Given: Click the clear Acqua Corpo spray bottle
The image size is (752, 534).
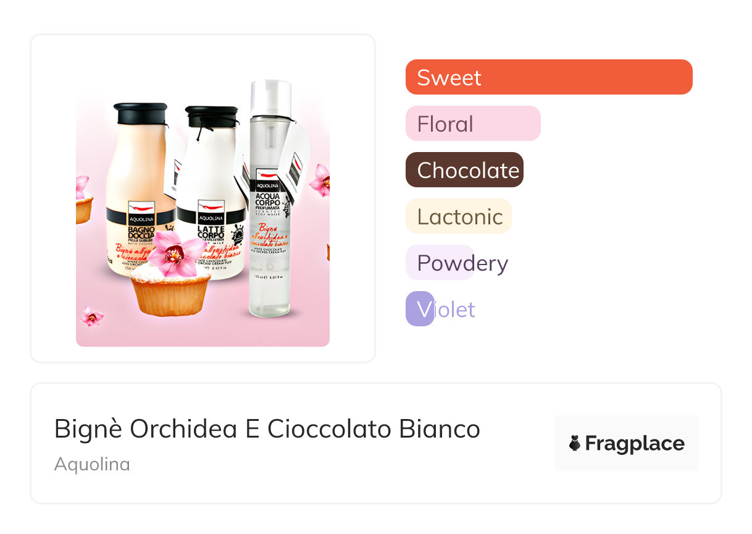Looking at the screenshot, I should (x=270, y=222).
